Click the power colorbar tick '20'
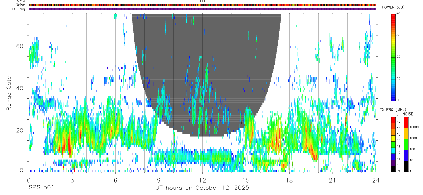 pyautogui.click(x=399, y=57)
